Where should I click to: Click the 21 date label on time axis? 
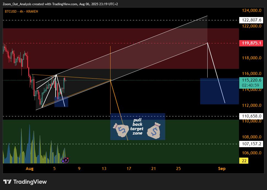pyautogui.click(x=154, y=169)
